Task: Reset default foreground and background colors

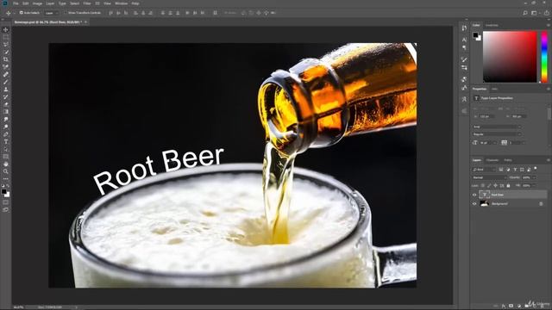Action: [x=3, y=186]
